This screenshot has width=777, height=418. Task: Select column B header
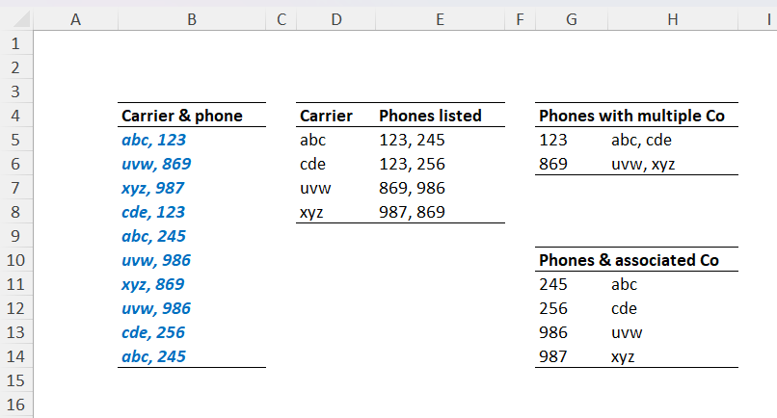pos(192,19)
